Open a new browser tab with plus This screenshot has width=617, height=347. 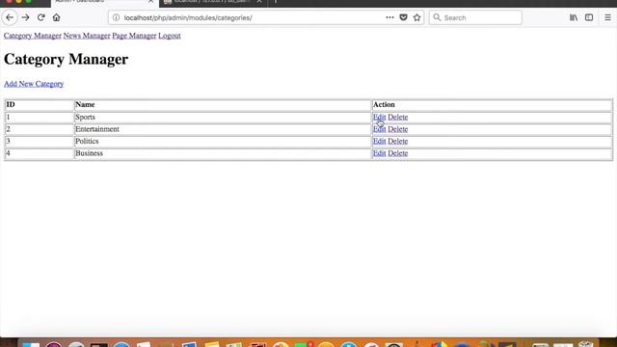tap(276, 2)
